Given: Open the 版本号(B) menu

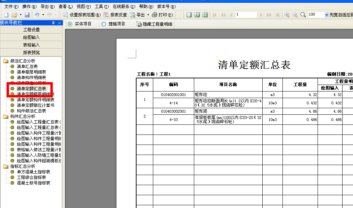Looking at the screenshot, I should [166, 7].
